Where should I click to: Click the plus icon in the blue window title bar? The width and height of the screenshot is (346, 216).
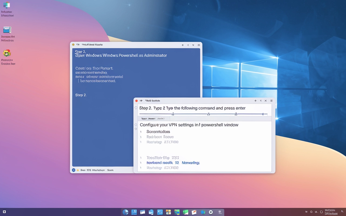point(183,45)
